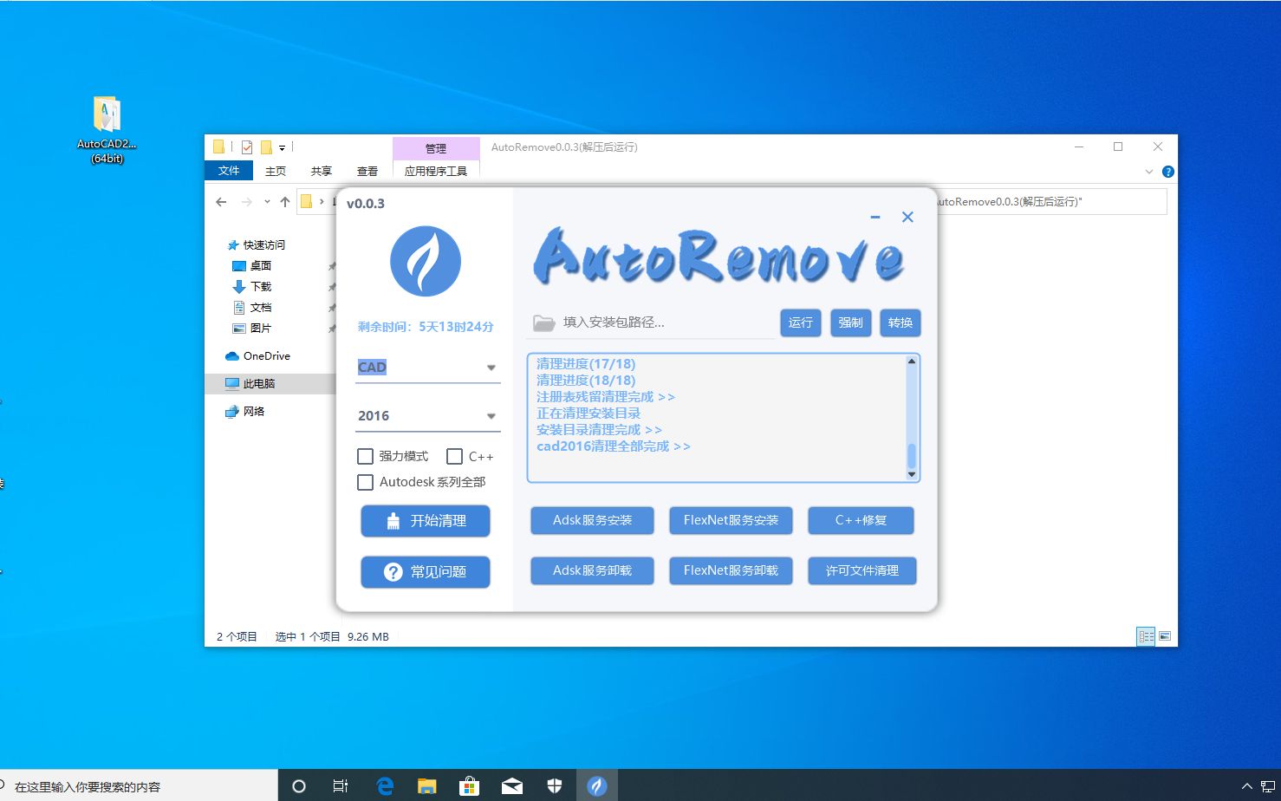Open 文件 menu in Explorer
Viewport: 1281px width, 801px height.
pyautogui.click(x=229, y=171)
